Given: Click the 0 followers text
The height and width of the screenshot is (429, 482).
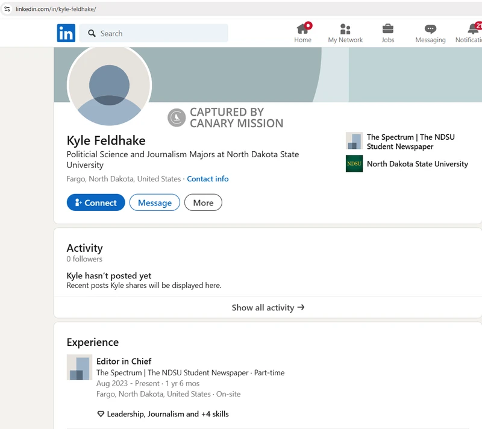Looking at the screenshot, I should point(84,259).
